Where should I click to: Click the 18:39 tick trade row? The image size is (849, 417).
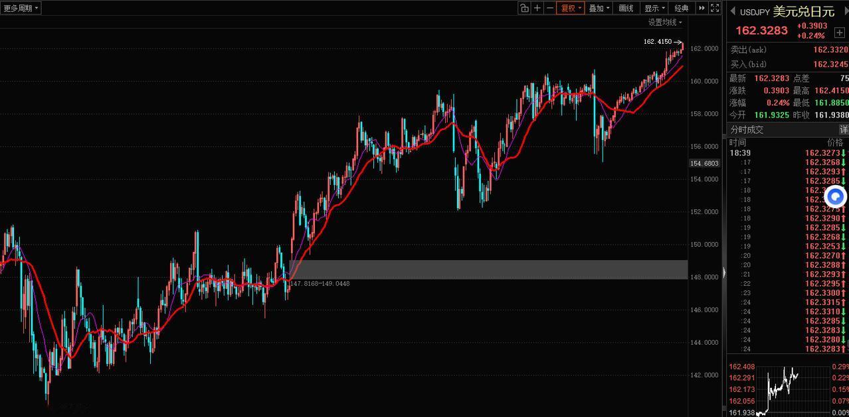[789, 152]
